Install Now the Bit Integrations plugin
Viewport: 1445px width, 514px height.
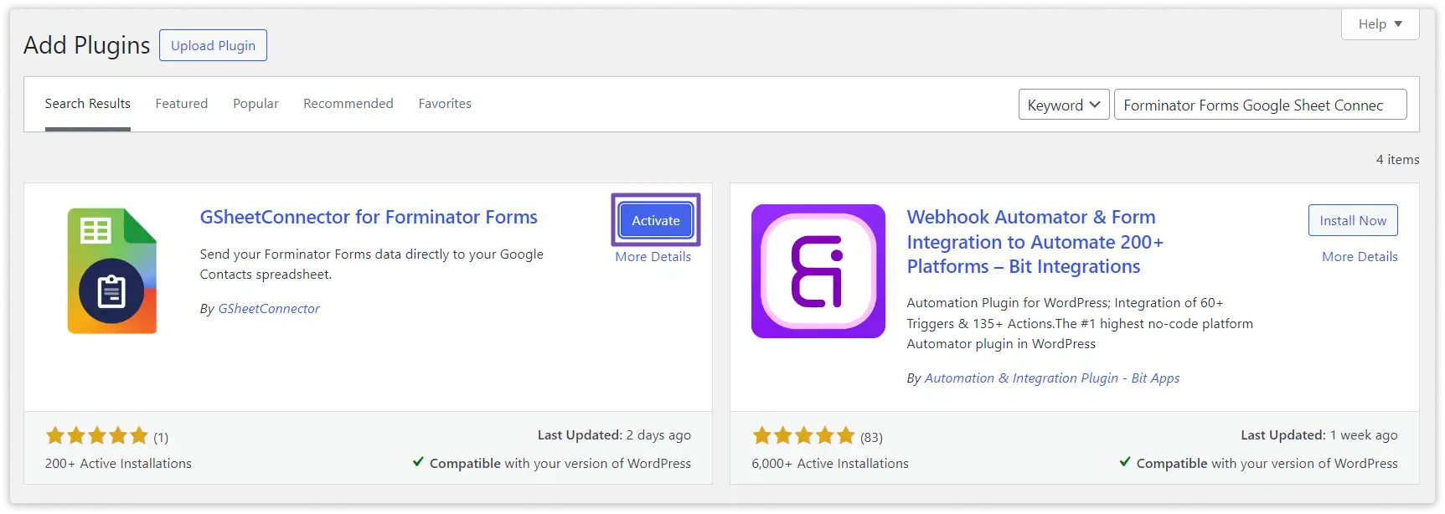click(1353, 220)
